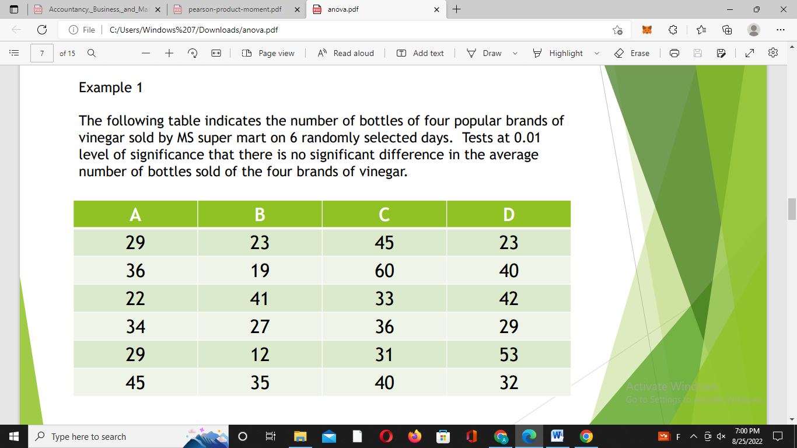Click the Save icon in PDF toolbar

coord(697,53)
